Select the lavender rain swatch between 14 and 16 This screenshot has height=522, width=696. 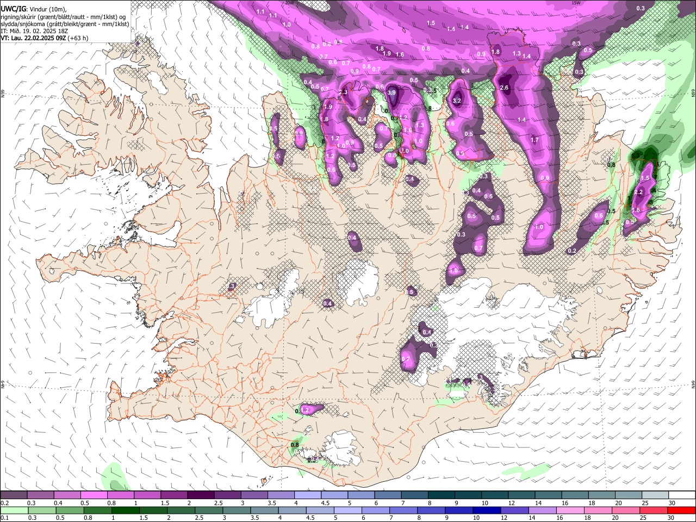tap(543, 510)
